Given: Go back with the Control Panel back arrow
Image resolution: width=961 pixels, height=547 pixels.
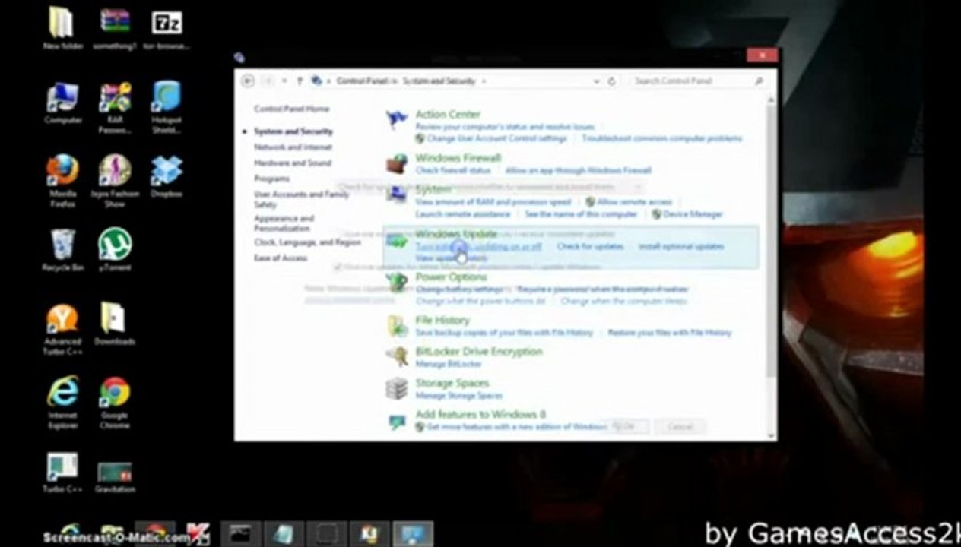Looking at the screenshot, I should [248, 81].
